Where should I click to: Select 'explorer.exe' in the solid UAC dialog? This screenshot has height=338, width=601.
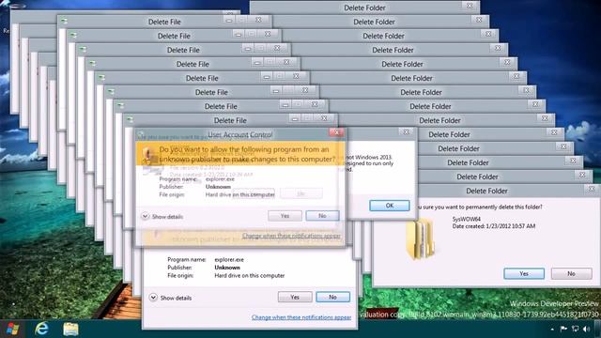tap(229, 259)
